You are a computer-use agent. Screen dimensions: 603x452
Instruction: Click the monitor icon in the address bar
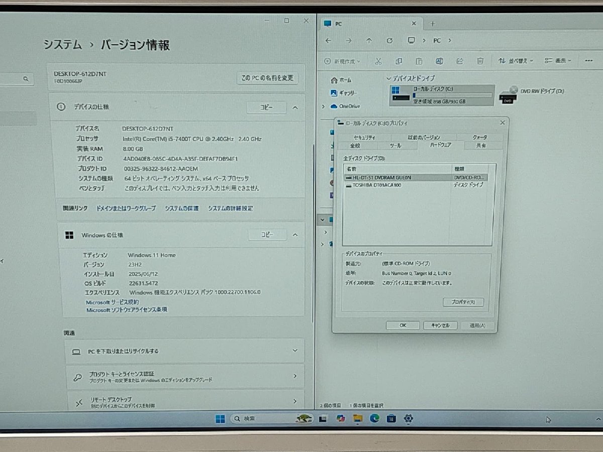pos(411,41)
